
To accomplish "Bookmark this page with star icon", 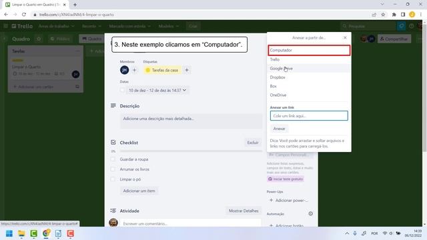I will (x=383, y=15).
